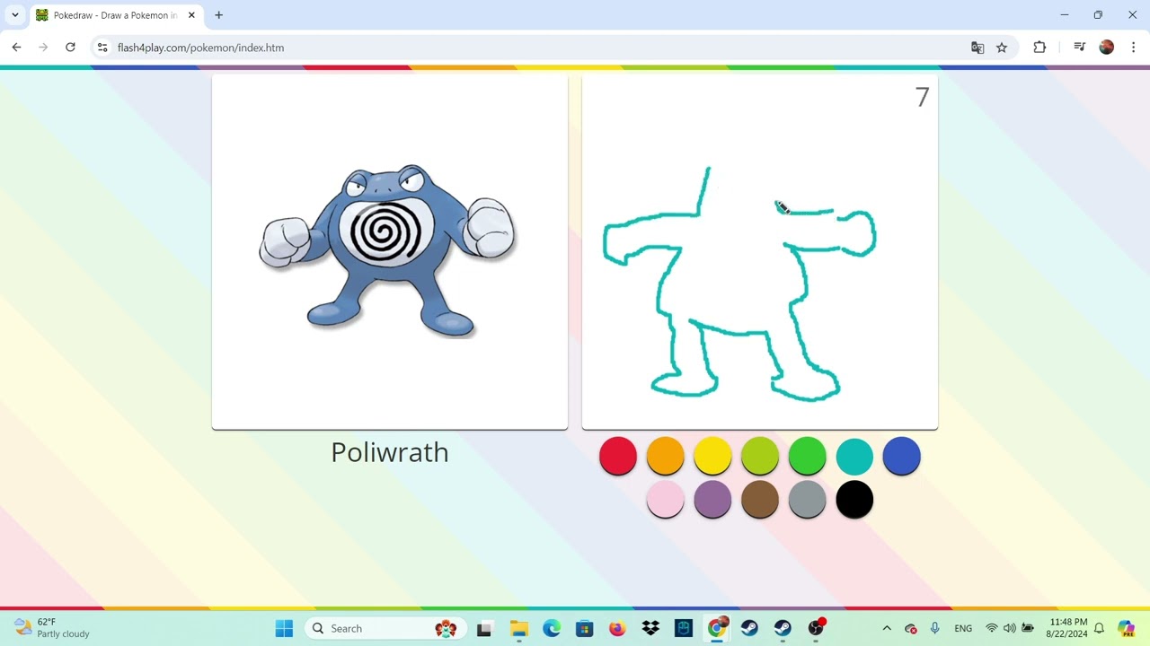Viewport: 1150px width, 646px height.
Task: Open the clock showing 11:48 PM
Action: click(x=1068, y=628)
